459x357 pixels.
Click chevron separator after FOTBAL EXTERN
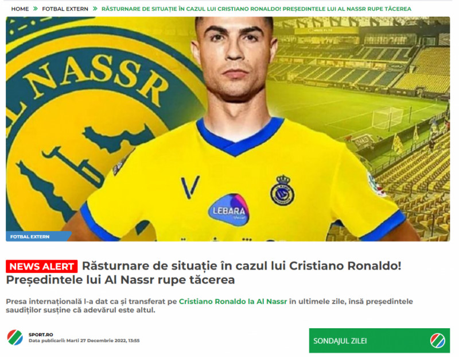95,9
